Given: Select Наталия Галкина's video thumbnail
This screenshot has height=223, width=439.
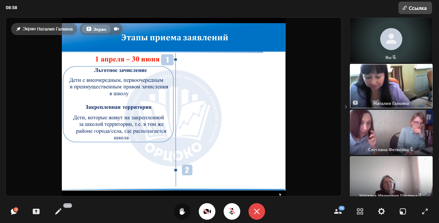Looking at the screenshot, I should click(x=391, y=86).
